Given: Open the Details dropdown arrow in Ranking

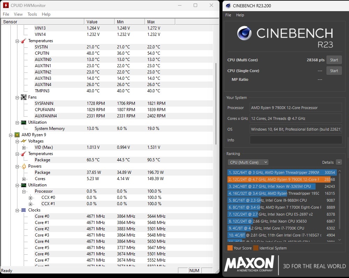Looking at the screenshot, I should (339, 162).
